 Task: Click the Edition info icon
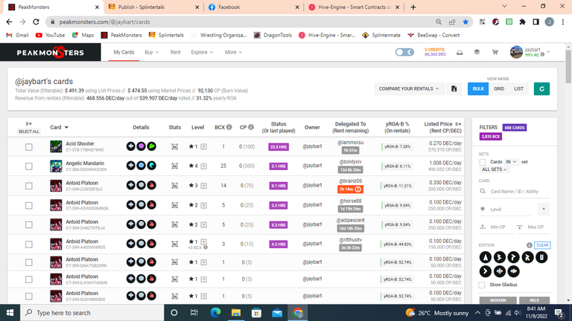(530, 245)
